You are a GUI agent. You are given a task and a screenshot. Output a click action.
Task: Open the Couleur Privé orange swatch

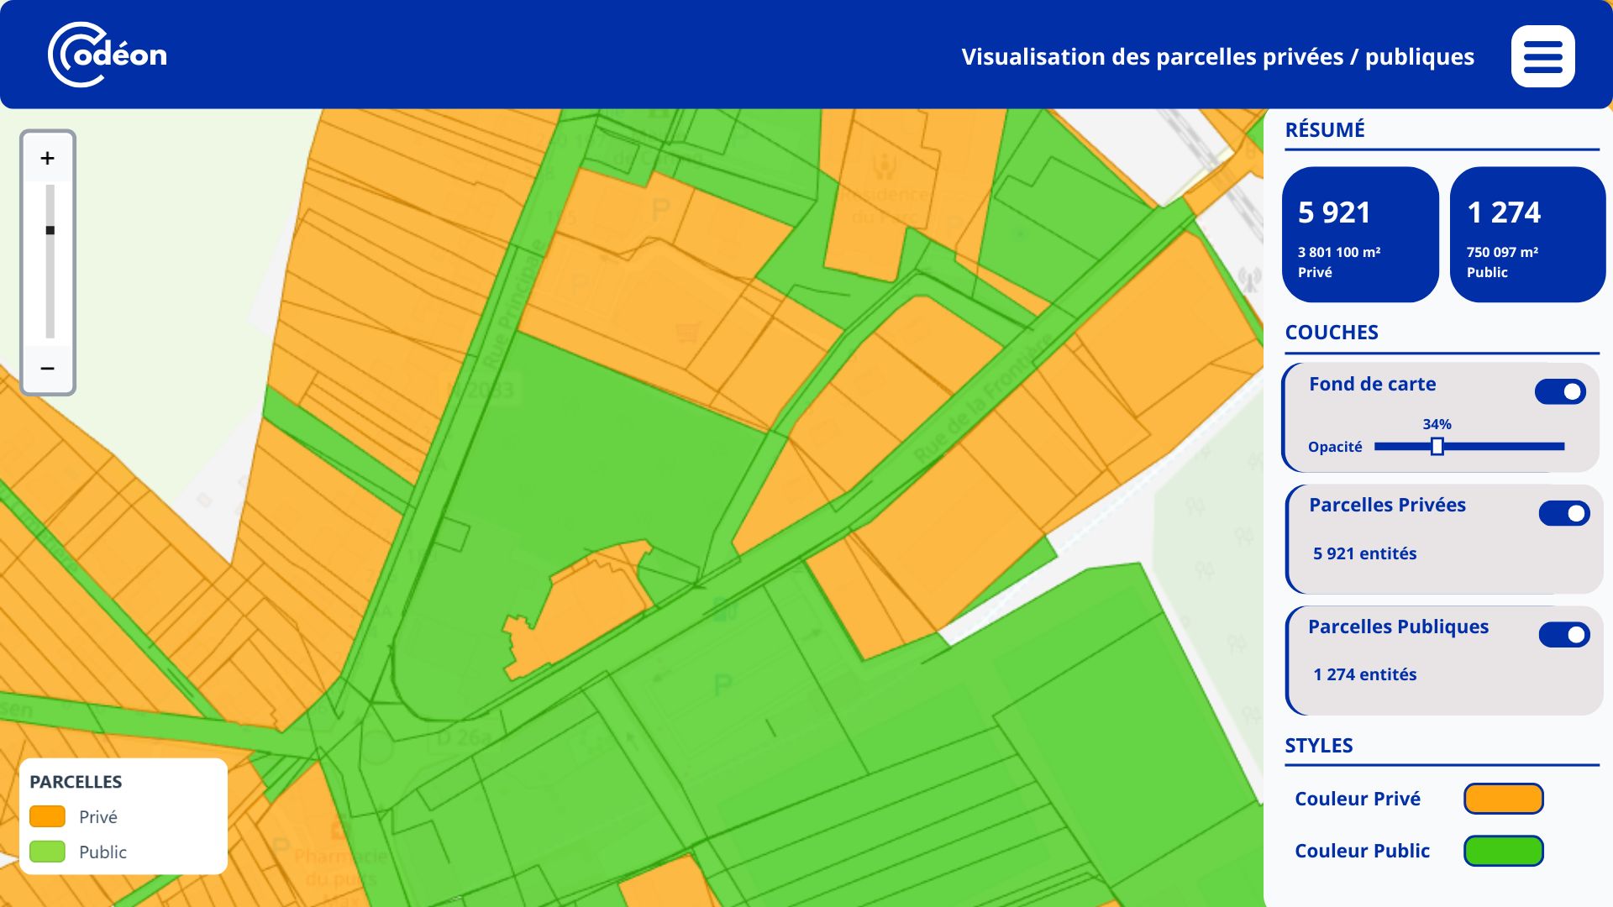click(1503, 799)
